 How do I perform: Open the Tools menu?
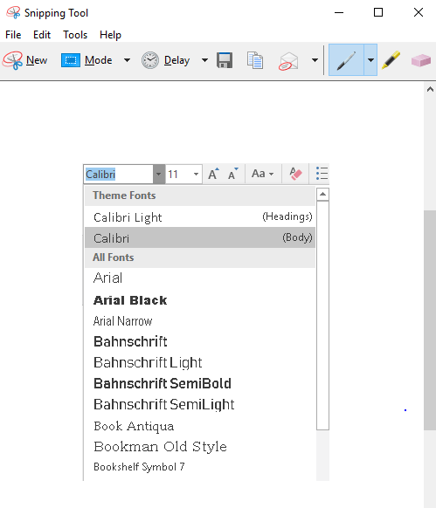75,35
